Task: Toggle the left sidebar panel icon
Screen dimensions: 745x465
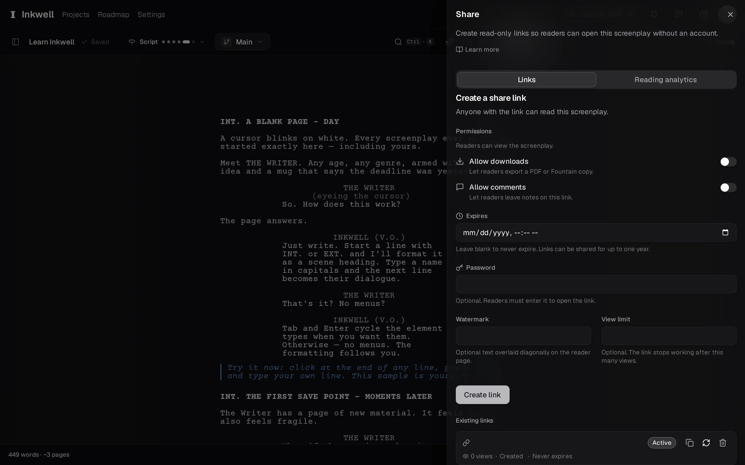Action: pos(16,42)
